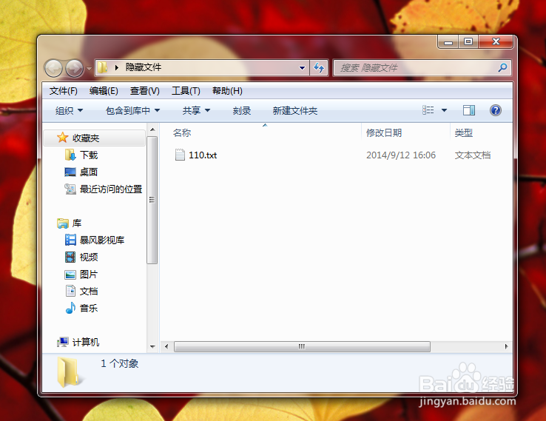Go back with the Back arrow button
This screenshot has height=421, width=546.
point(53,68)
